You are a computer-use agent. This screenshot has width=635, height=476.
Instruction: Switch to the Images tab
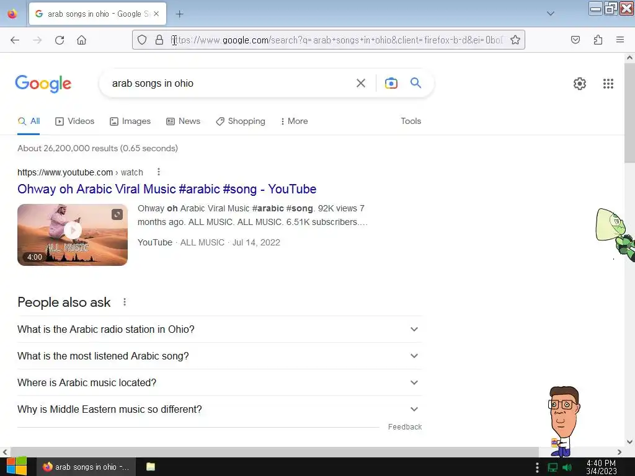[130, 121]
